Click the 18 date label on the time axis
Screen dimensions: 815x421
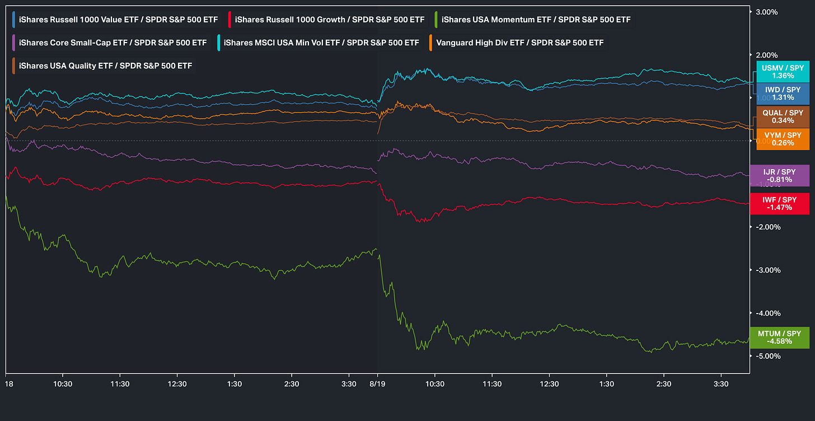click(x=8, y=384)
